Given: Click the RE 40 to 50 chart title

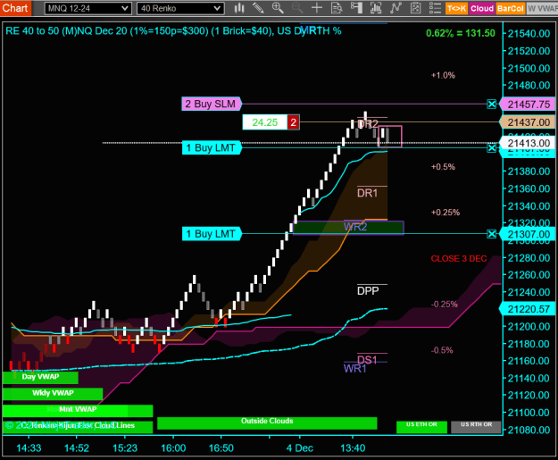Looking at the screenshot, I should coord(173,31).
